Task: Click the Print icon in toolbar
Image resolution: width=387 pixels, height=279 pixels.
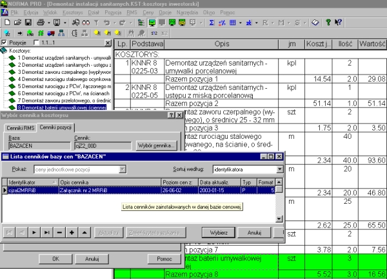Action: point(41,22)
